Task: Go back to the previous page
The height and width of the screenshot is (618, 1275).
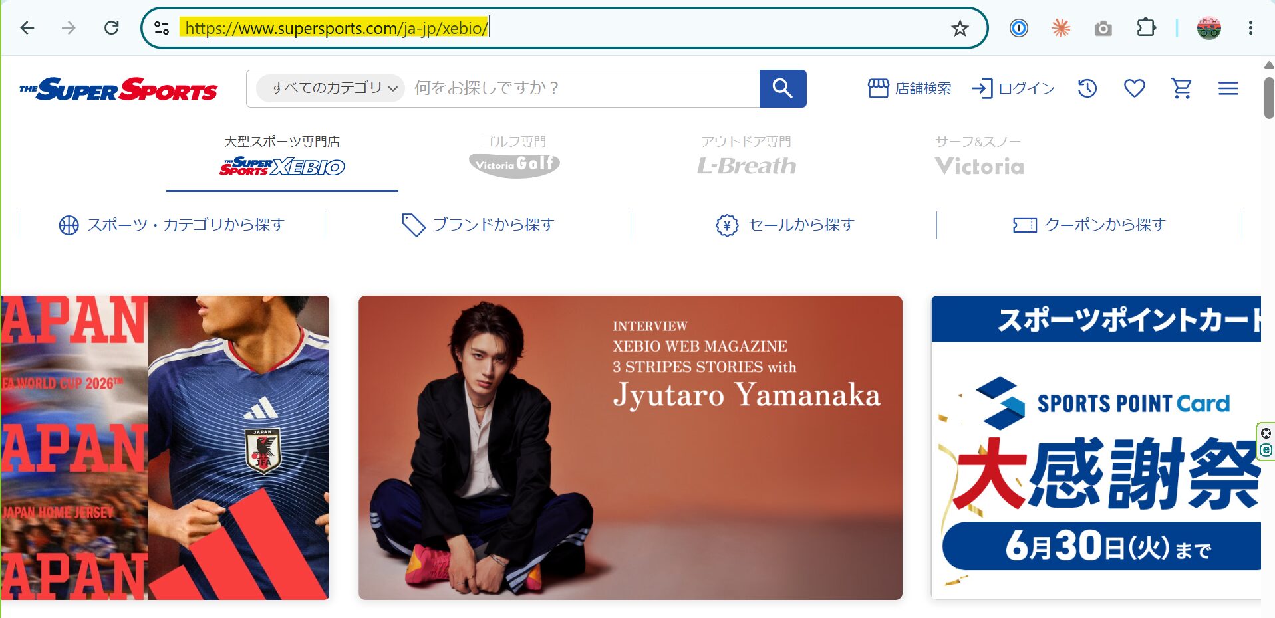Action: [27, 28]
